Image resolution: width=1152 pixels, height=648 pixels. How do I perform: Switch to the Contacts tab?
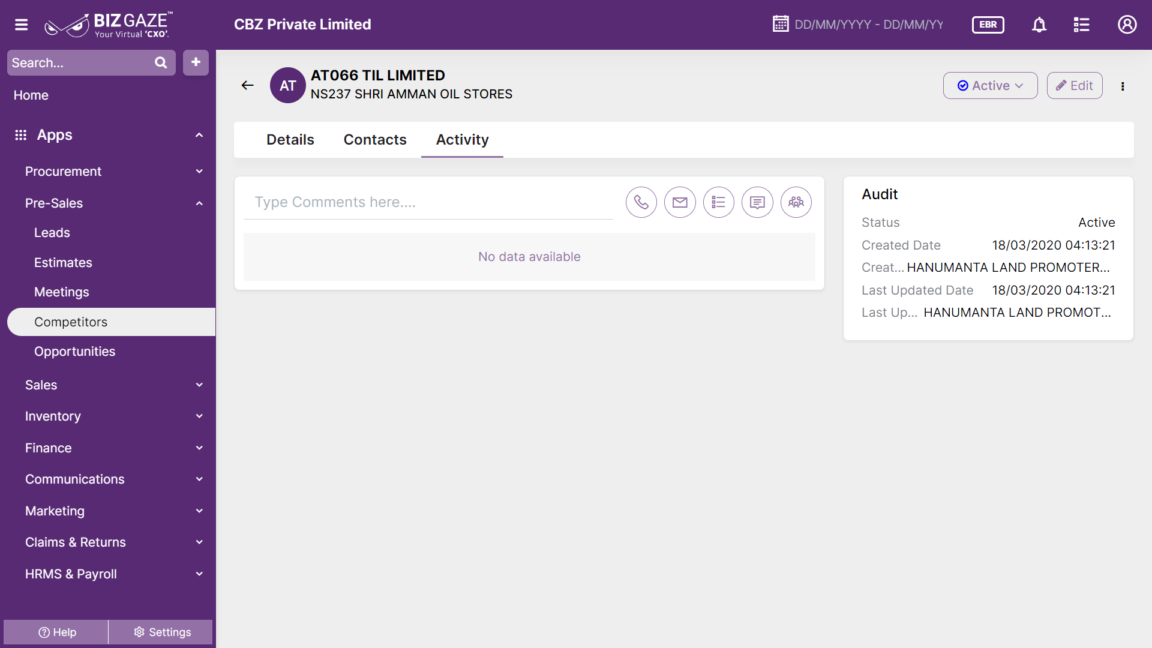point(375,140)
